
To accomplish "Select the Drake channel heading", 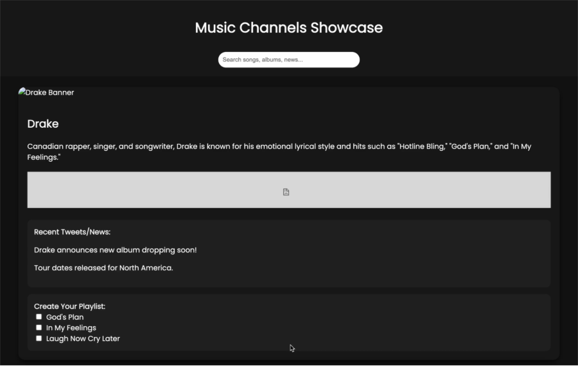I will tap(43, 124).
